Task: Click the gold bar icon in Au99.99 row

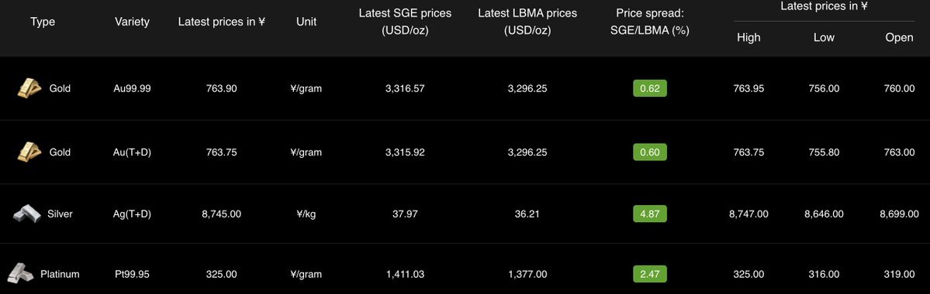Action: 29,88
